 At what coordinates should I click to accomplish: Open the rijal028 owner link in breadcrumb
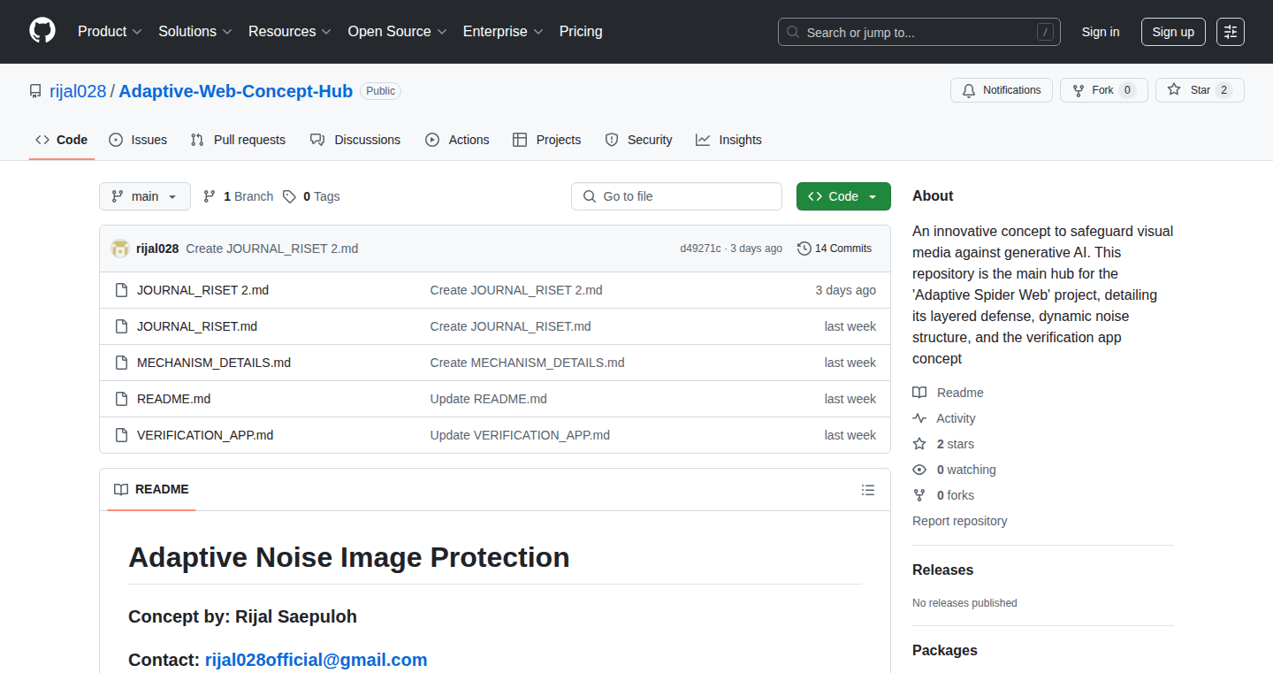[x=78, y=91]
